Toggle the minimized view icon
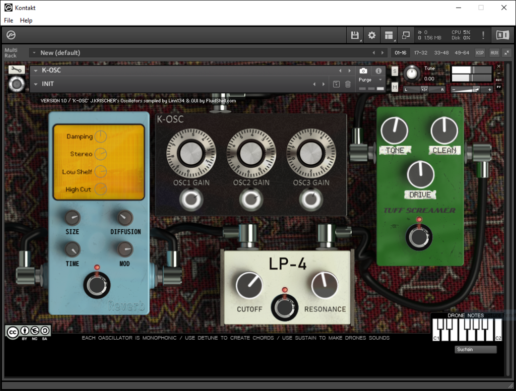This screenshot has width=516, height=391. point(406,35)
